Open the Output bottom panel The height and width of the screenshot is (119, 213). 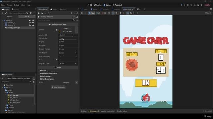pos(84,111)
